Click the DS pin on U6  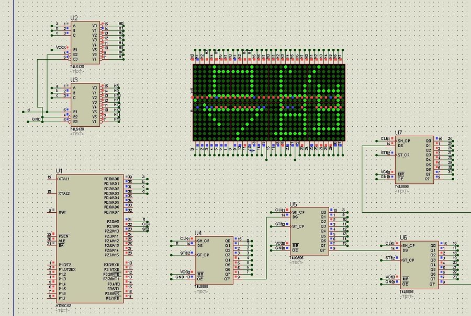click(405, 249)
